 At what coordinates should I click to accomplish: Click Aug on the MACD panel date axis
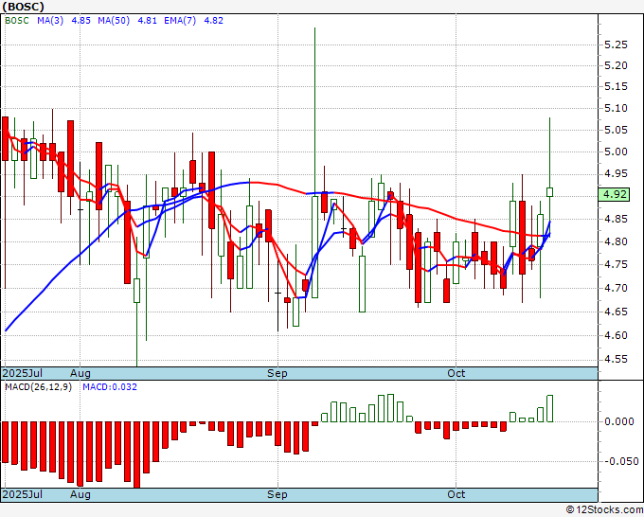click(x=80, y=494)
